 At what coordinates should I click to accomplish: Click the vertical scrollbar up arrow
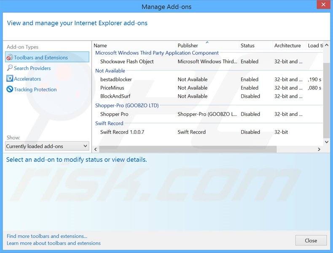[327, 45]
